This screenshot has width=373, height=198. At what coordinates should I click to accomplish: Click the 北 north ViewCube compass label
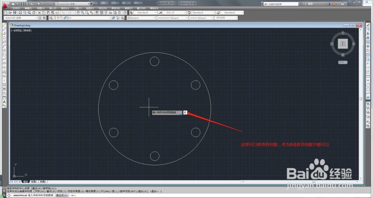tap(343, 33)
